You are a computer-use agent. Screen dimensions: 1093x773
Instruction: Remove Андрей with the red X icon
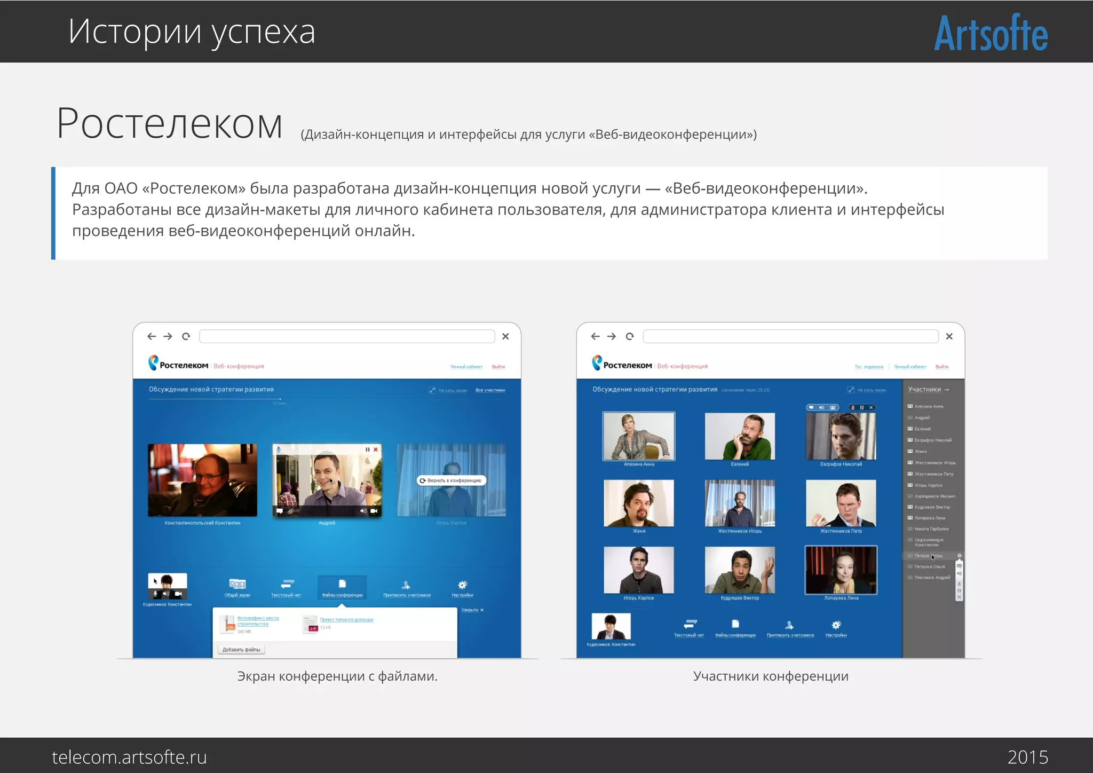[376, 449]
